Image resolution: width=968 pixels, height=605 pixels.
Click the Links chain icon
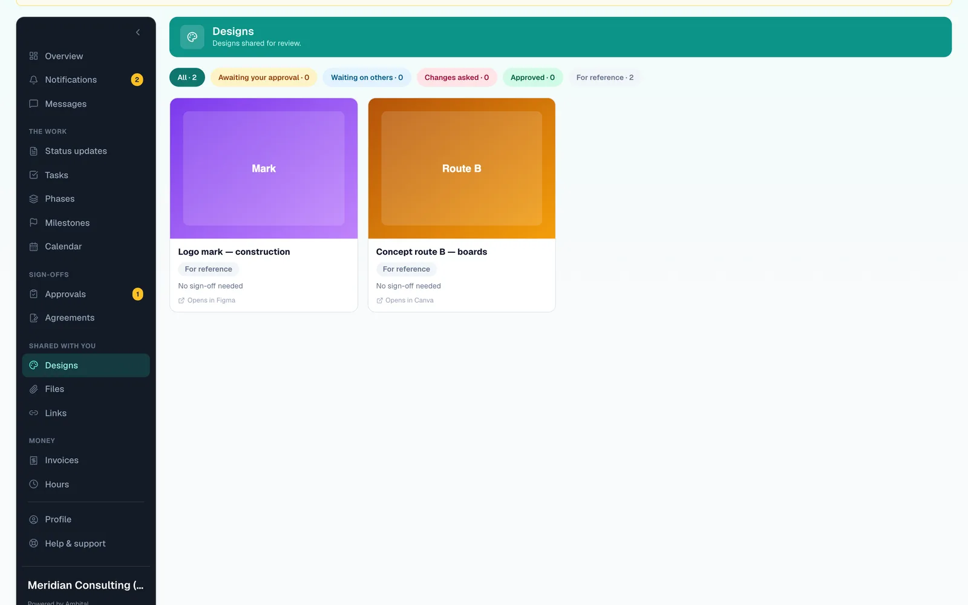(34, 413)
